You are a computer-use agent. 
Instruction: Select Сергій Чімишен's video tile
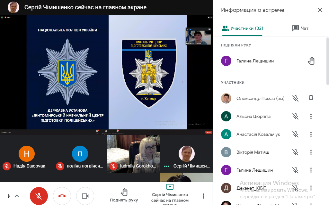click(187, 154)
